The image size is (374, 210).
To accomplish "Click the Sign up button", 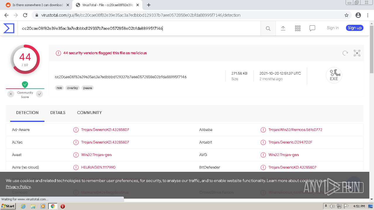I will pos(355,28).
